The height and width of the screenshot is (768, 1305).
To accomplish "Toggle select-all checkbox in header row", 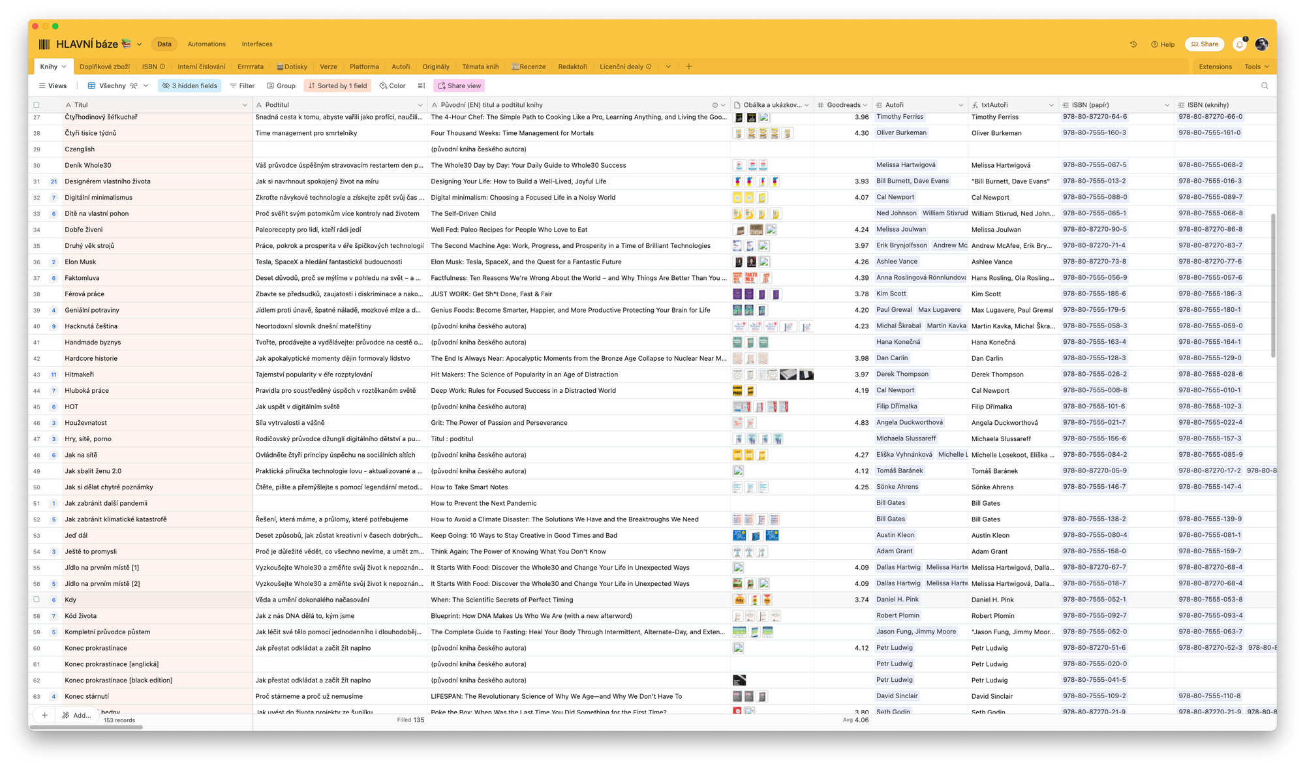I will point(37,105).
